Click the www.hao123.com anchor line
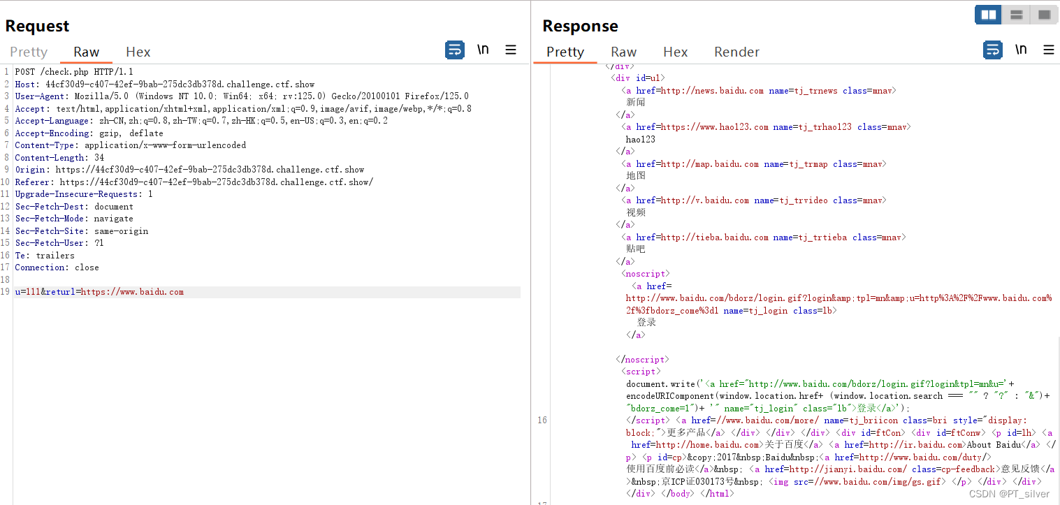The width and height of the screenshot is (1060, 505). click(766, 127)
